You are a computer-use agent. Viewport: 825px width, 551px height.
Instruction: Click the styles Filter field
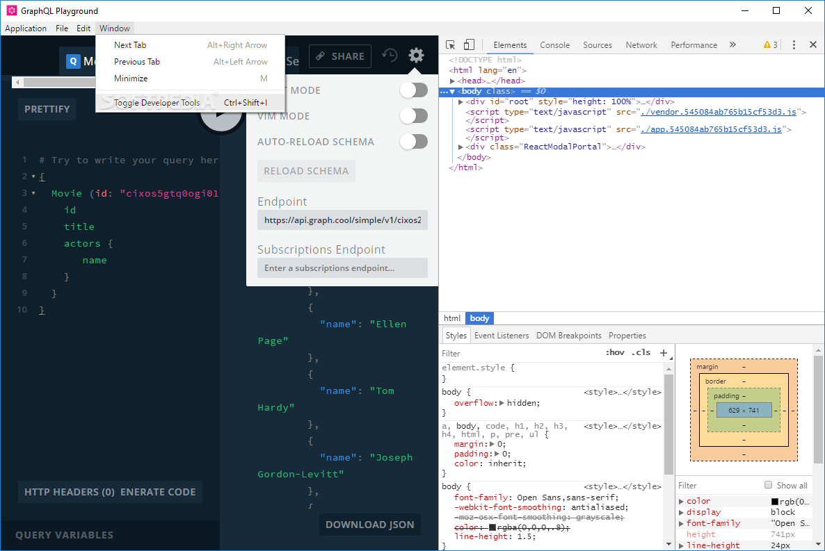coord(521,353)
